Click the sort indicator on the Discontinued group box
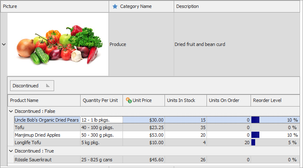 [48, 86]
